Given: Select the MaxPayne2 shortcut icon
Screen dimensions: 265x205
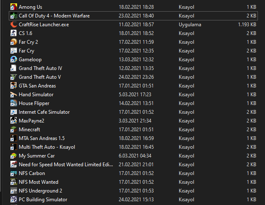Looking at the screenshot, I should (x=13, y=121).
